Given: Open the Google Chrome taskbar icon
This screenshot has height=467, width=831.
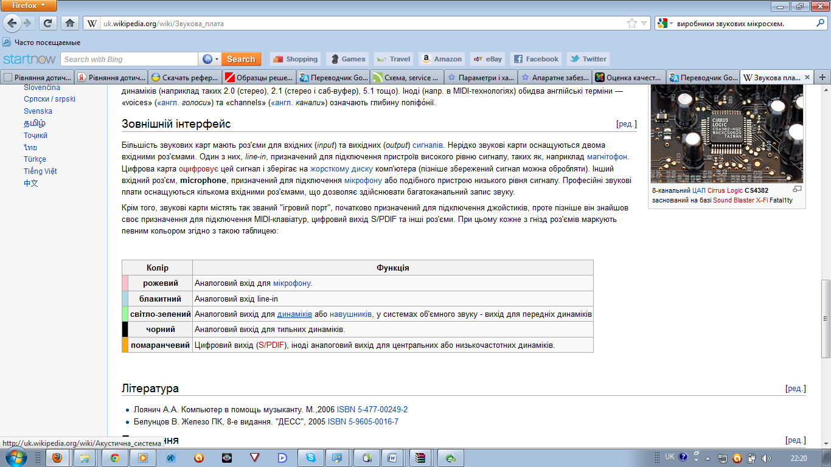Looking at the screenshot, I should (114, 457).
